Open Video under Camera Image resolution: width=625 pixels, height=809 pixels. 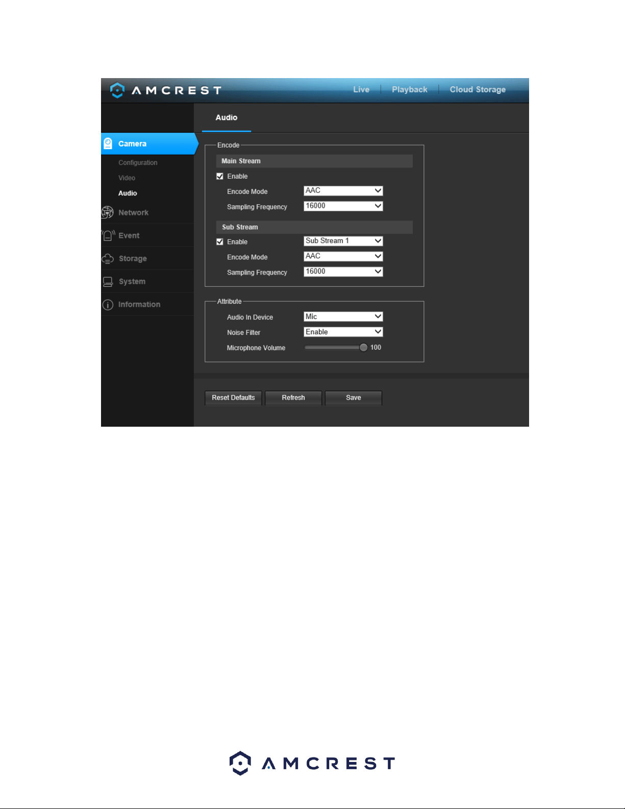(x=127, y=178)
